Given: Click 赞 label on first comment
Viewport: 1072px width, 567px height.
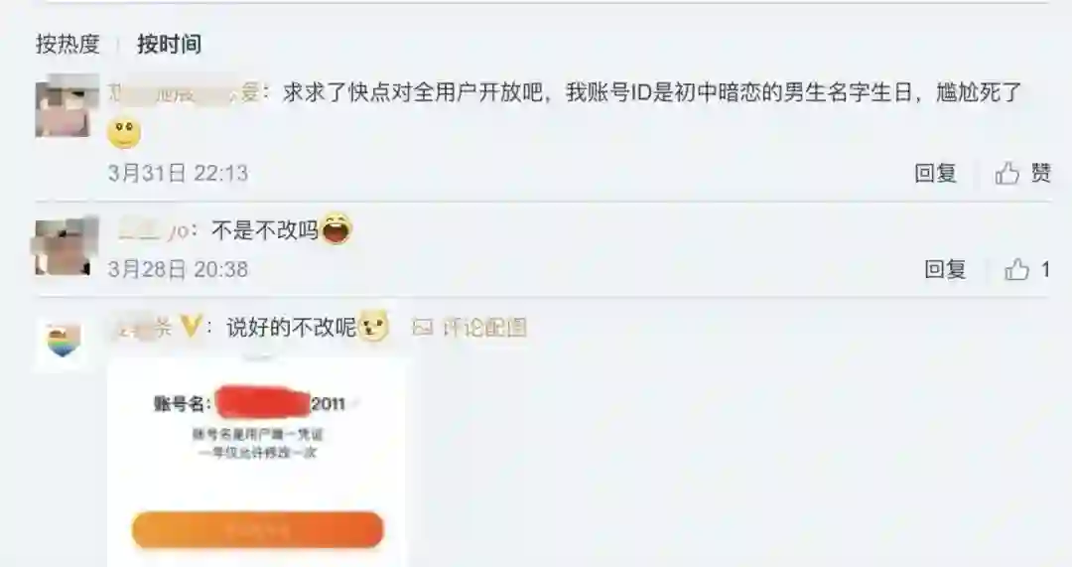Looking at the screenshot, I should tap(1040, 173).
